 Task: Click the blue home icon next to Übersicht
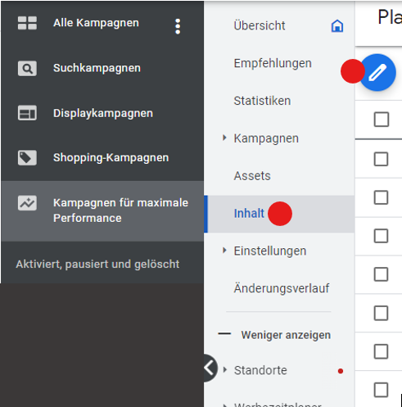337,26
